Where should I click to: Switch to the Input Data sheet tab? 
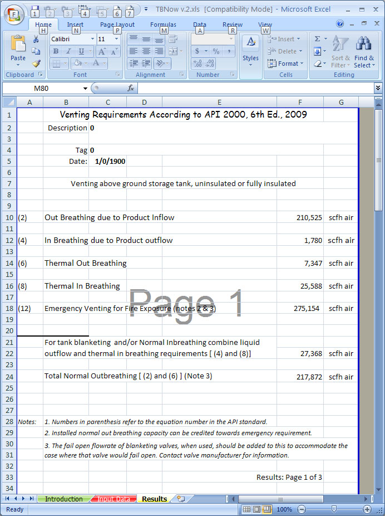click(113, 499)
